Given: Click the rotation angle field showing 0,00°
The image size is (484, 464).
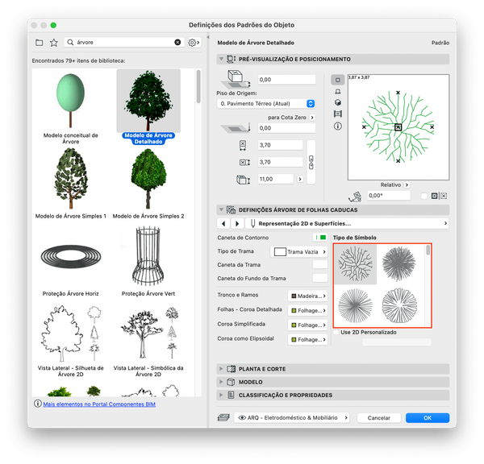Looking at the screenshot, I should click(x=389, y=196).
